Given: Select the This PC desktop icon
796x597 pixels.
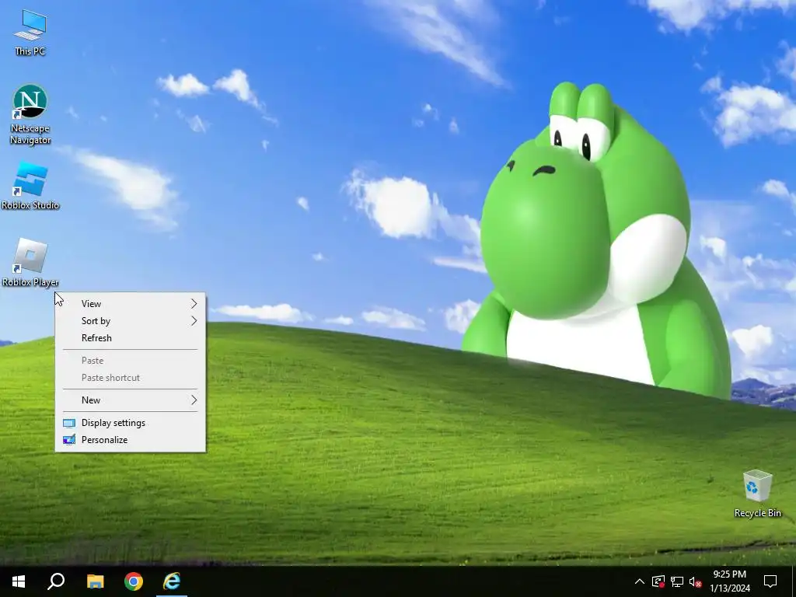Looking at the screenshot, I should 30,33.
